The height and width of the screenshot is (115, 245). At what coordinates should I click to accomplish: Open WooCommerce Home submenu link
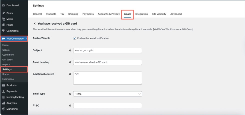pos(5,45)
